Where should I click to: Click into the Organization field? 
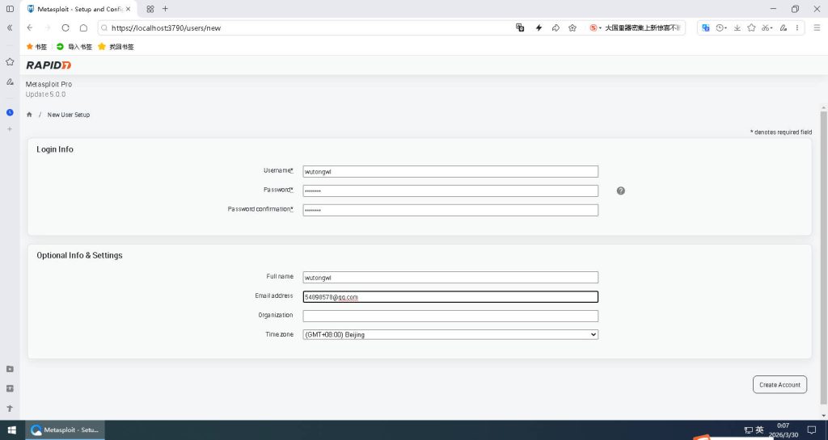coord(450,316)
